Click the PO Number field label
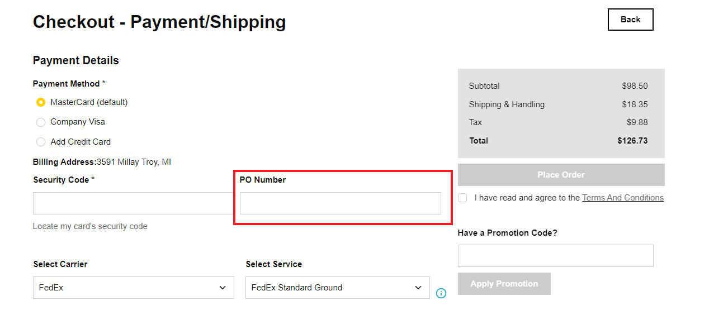This screenshot has width=728, height=310. click(263, 180)
